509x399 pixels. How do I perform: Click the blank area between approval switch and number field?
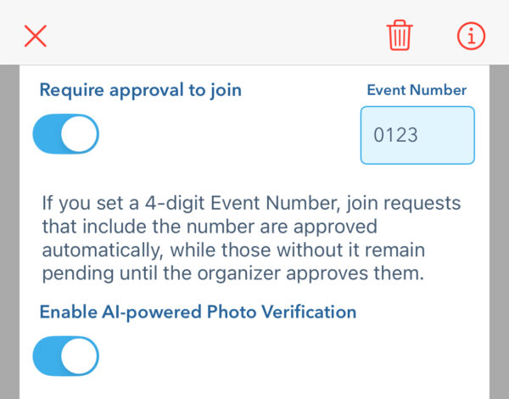point(229,135)
